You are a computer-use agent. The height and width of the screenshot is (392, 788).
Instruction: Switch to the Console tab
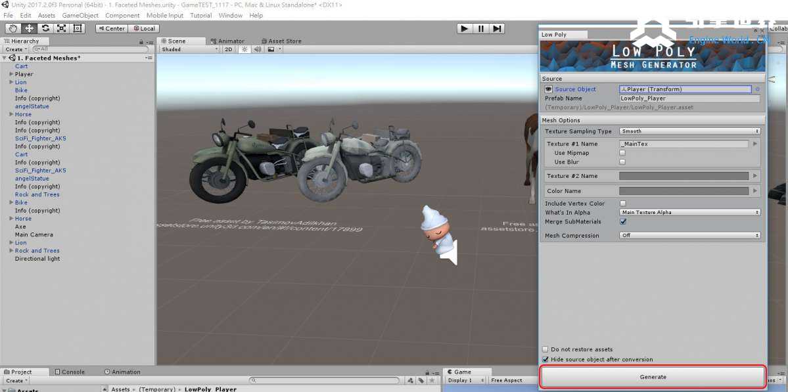tap(70, 372)
